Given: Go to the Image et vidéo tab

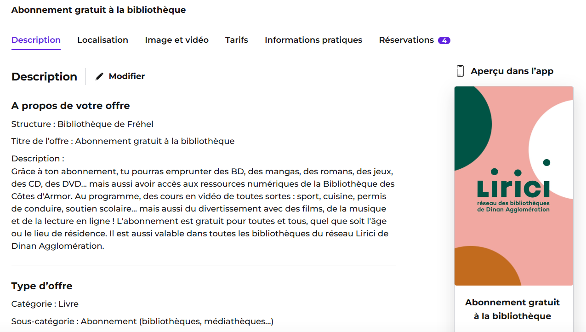Looking at the screenshot, I should coord(176,40).
